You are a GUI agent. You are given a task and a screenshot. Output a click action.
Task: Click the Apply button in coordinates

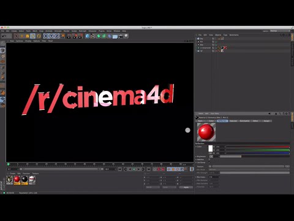point(186,187)
